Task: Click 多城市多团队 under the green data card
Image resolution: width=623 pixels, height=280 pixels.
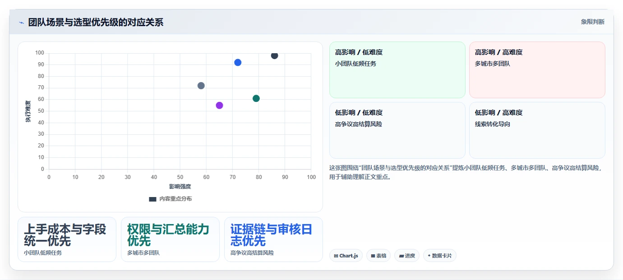Action: 143,253
